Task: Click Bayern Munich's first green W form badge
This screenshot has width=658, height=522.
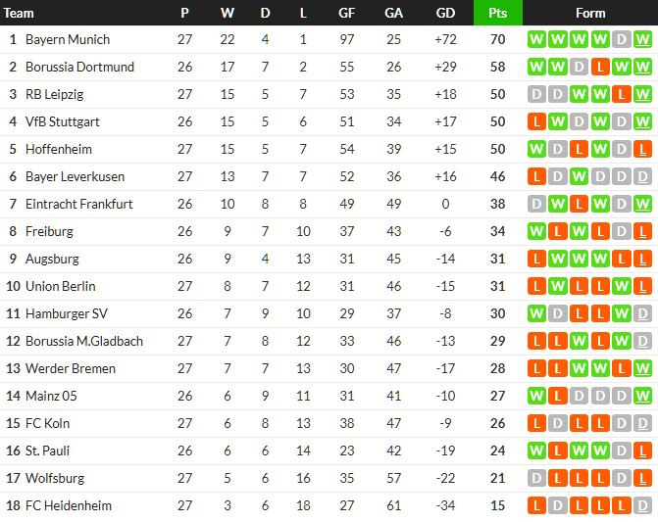Action: tap(536, 40)
